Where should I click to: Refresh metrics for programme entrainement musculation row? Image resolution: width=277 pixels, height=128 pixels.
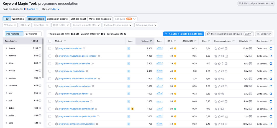tap(271, 124)
